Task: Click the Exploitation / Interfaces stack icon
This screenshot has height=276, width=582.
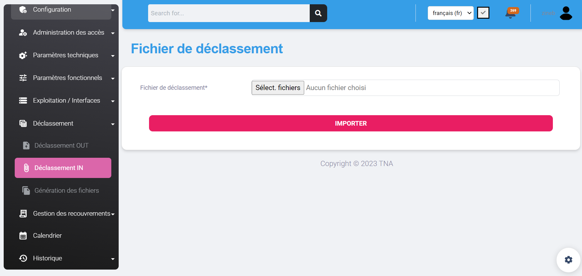Action: pyautogui.click(x=23, y=100)
